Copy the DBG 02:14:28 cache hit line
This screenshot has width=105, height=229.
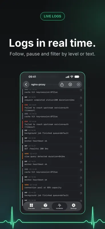(x=81, y=170)
